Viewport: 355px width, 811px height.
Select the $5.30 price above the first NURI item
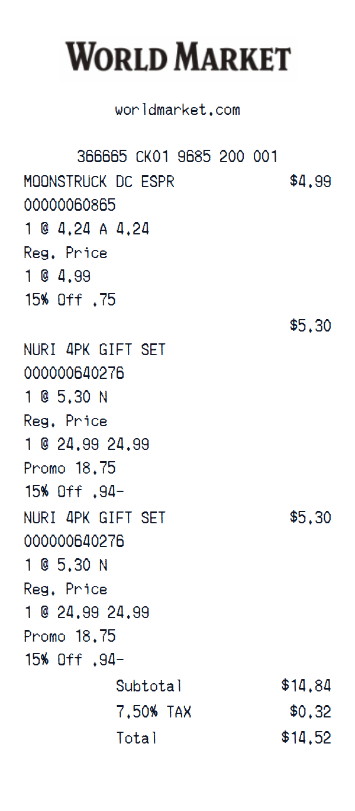click(x=310, y=326)
